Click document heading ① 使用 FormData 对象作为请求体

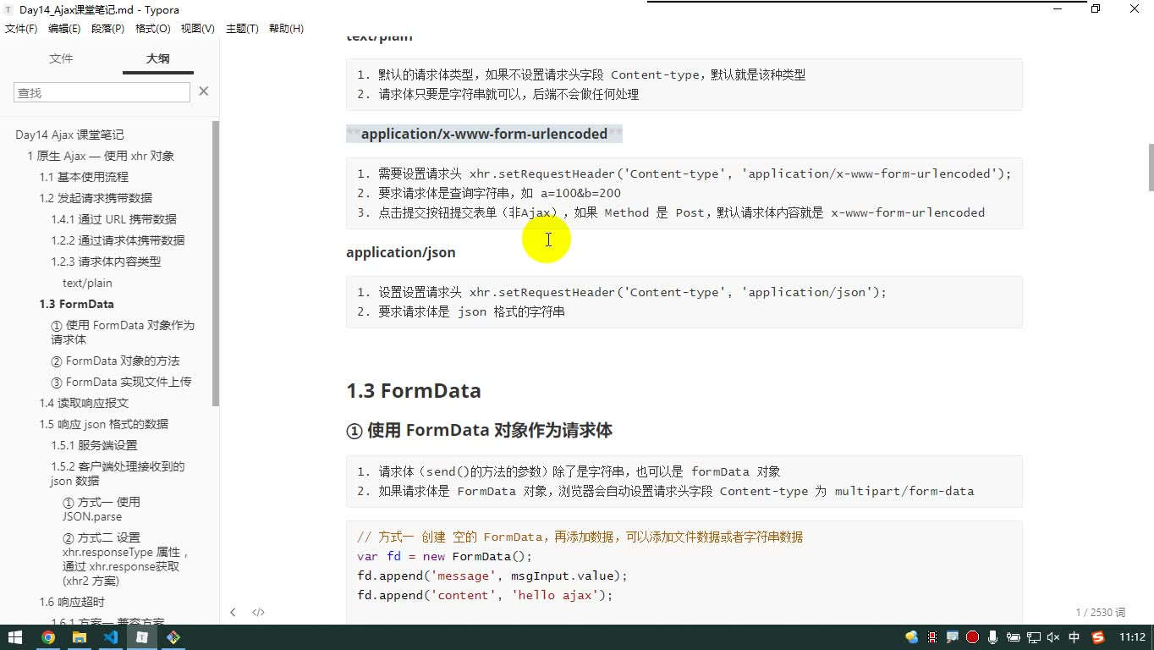[479, 430]
